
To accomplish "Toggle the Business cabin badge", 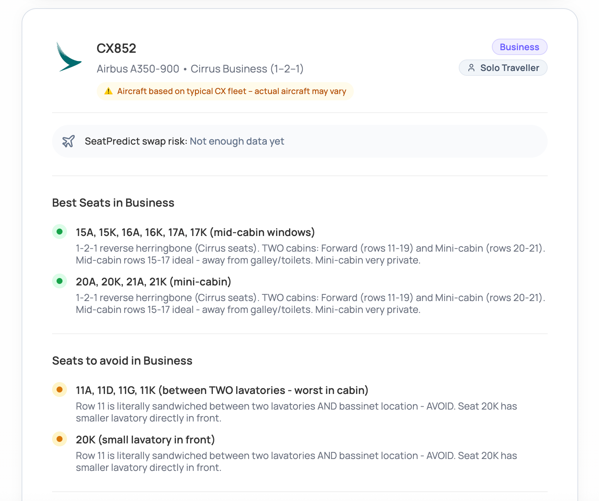I will click(519, 47).
